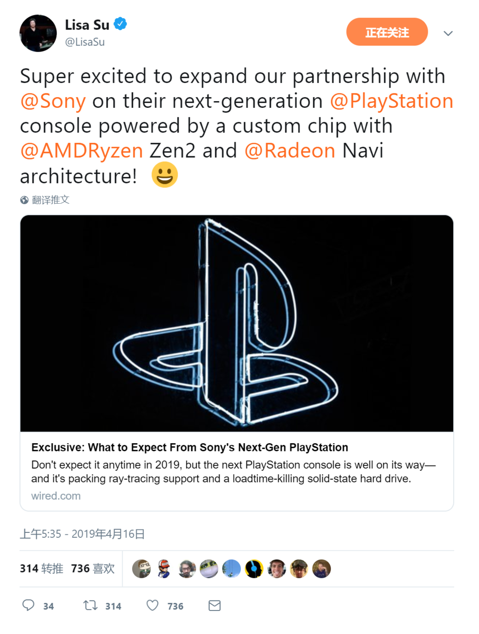Image resolution: width=479 pixels, height=634 pixels.
Task: Click the blue verified badge
Action: (x=120, y=23)
